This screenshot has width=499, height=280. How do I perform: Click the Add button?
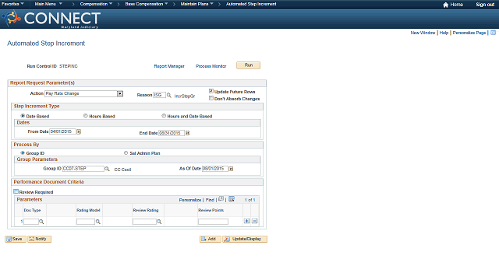(x=210, y=239)
